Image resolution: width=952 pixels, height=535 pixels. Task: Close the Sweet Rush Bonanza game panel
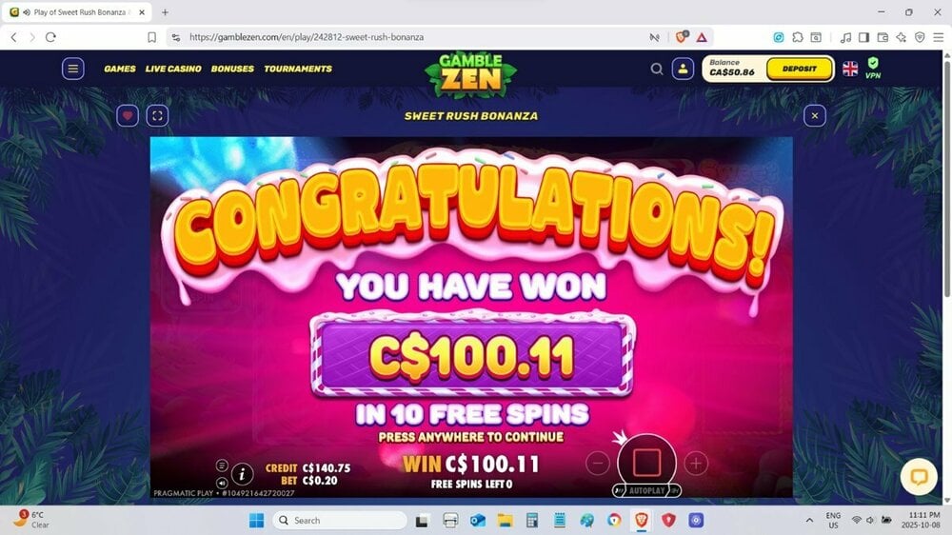[x=815, y=115]
